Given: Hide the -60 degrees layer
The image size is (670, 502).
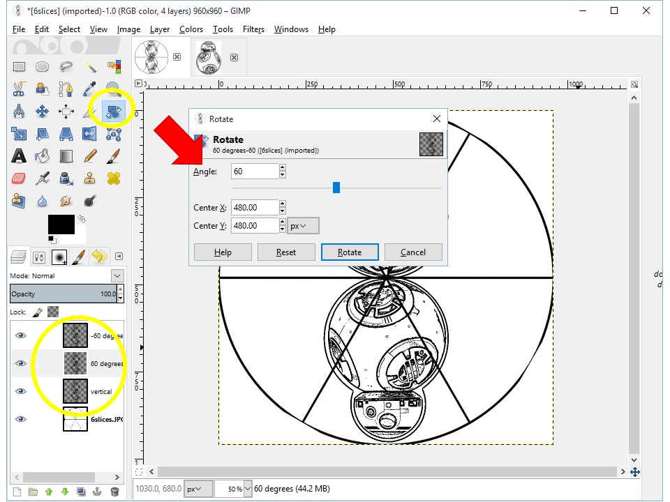Looking at the screenshot, I should [20, 335].
